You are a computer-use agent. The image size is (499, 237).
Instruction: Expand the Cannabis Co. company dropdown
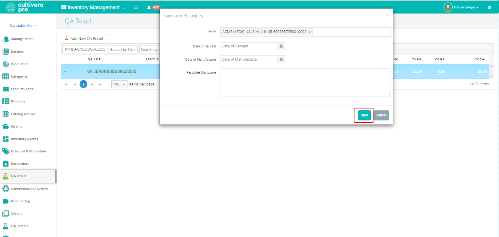click(x=23, y=26)
